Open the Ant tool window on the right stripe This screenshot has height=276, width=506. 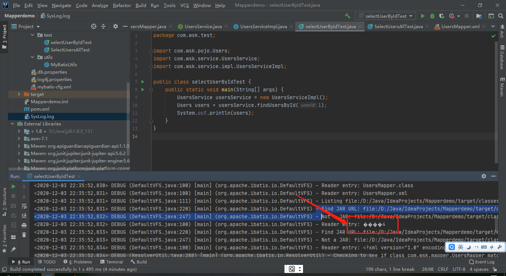(x=502, y=31)
